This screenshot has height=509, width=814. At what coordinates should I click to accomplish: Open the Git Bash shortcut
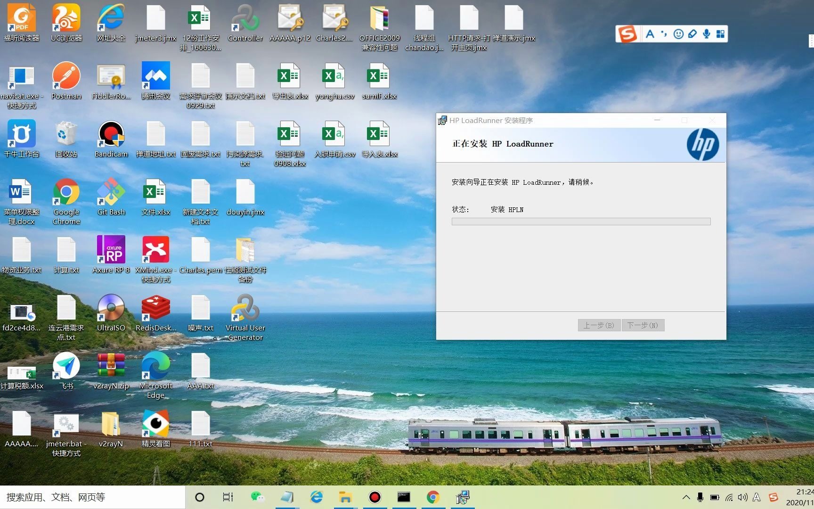click(x=111, y=197)
